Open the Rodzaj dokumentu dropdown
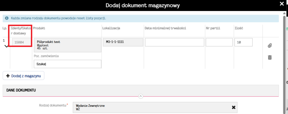The width and height of the screenshot is (288, 114). (152, 107)
